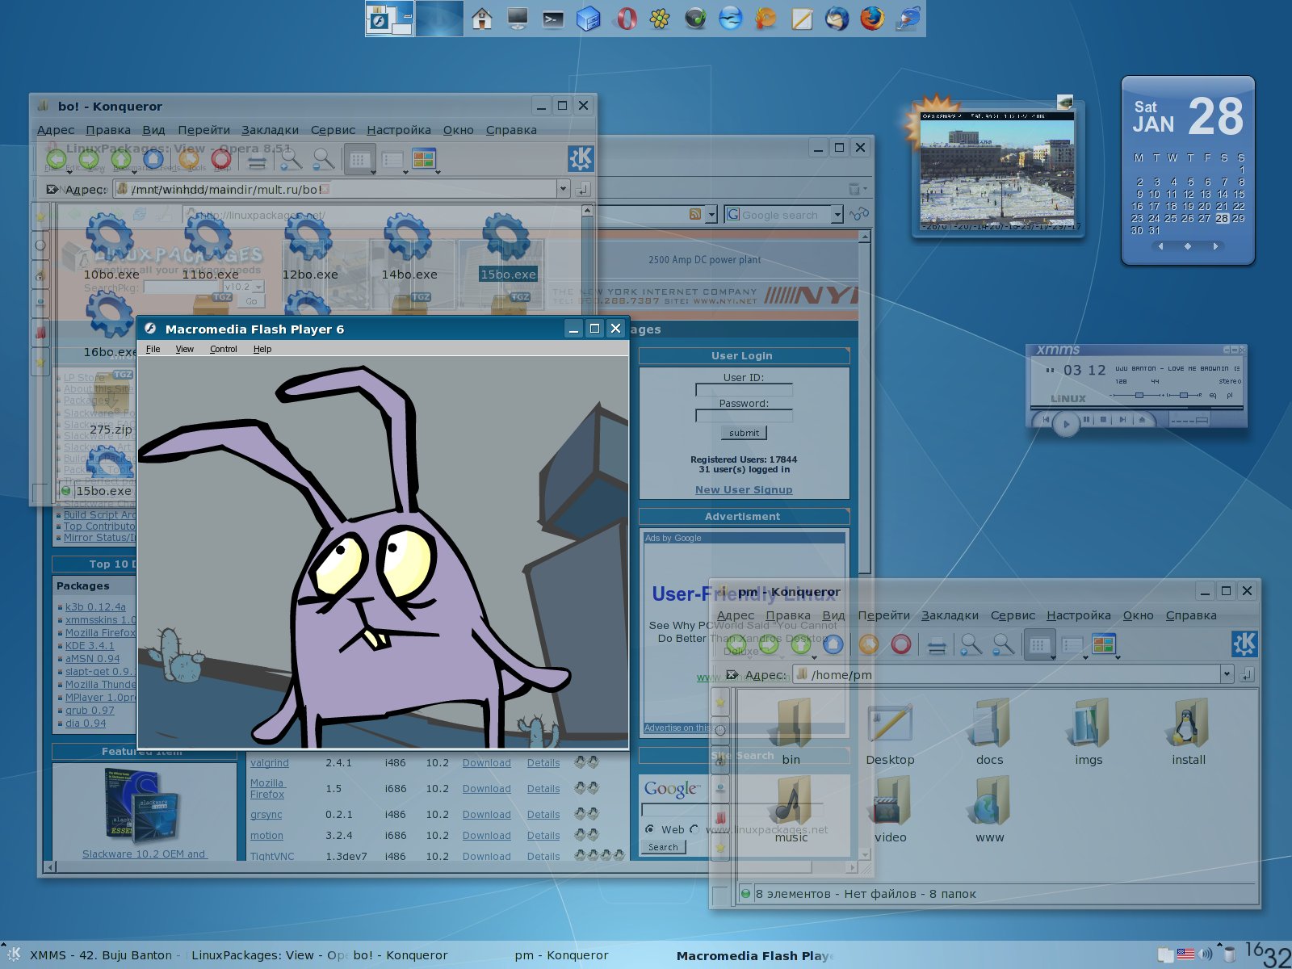This screenshot has height=969, width=1292.
Task: Zoom out using the pm Konqueror magnifier minus
Action: click(1004, 644)
